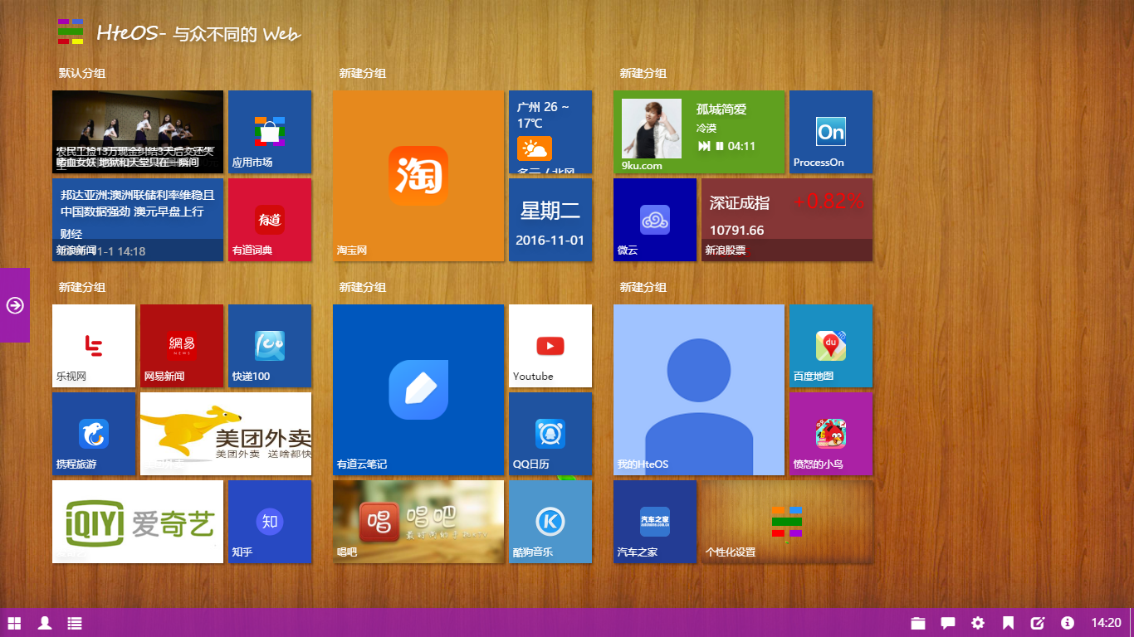Open the 知乎 tile

click(270, 522)
